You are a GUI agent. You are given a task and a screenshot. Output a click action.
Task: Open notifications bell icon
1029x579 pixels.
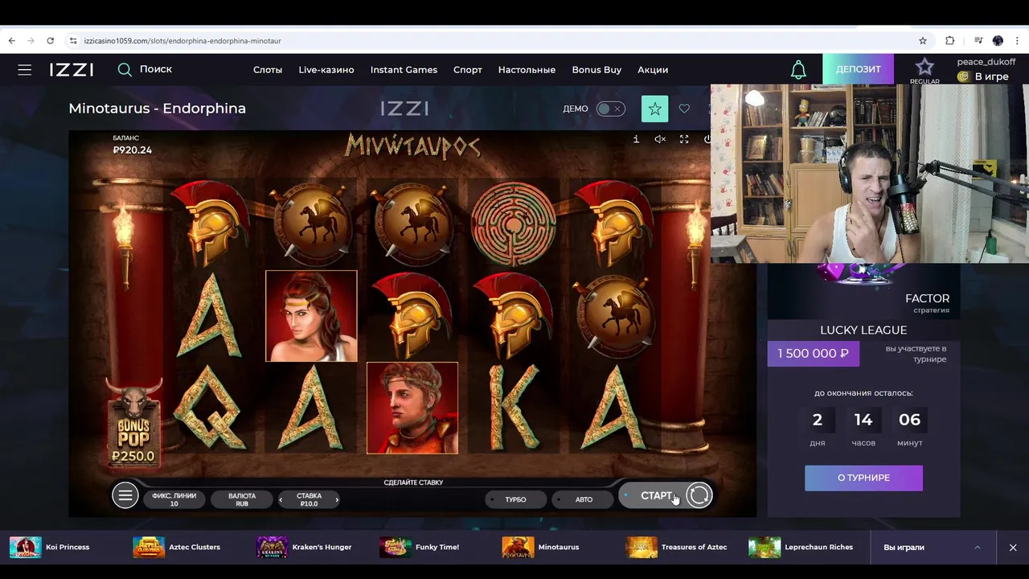point(798,70)
